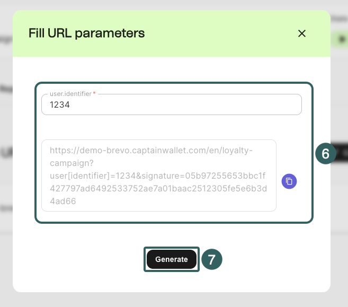The image size is (348, 307).
Task: Close the Fill URL parameters dialog
Action: [x=302, y=33]
